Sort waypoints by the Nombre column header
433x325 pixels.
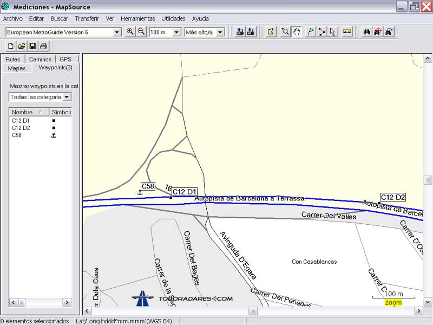22,112
